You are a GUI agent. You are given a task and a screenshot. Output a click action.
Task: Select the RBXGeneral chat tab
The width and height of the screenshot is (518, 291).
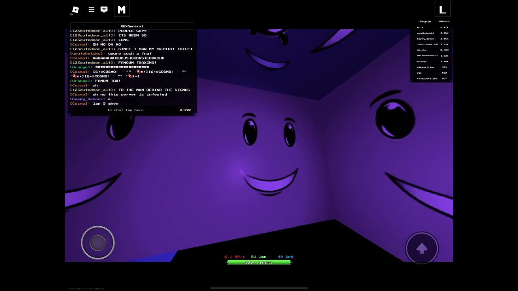tap(132, 26)
